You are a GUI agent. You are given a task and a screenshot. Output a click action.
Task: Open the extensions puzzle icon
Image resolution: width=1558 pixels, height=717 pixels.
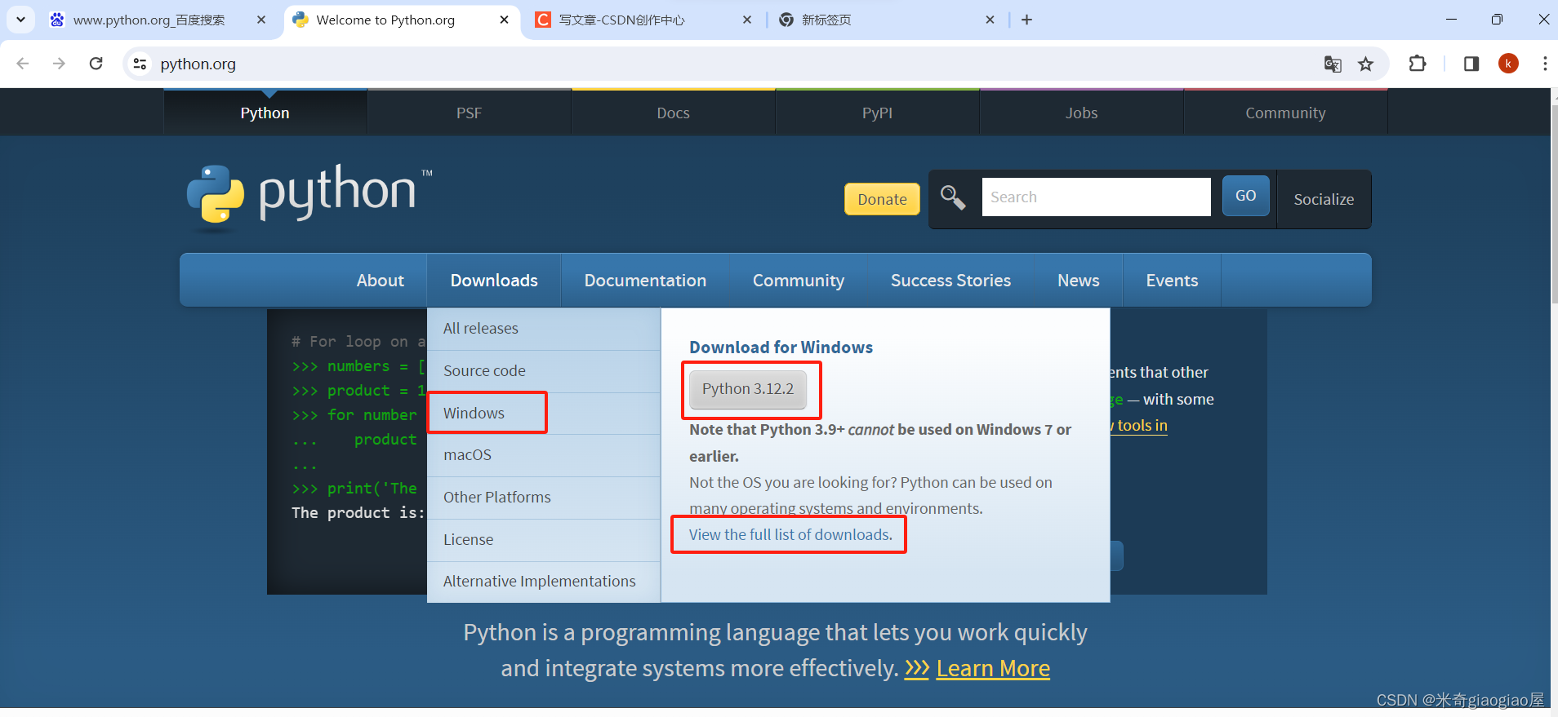coord(1418,64)
